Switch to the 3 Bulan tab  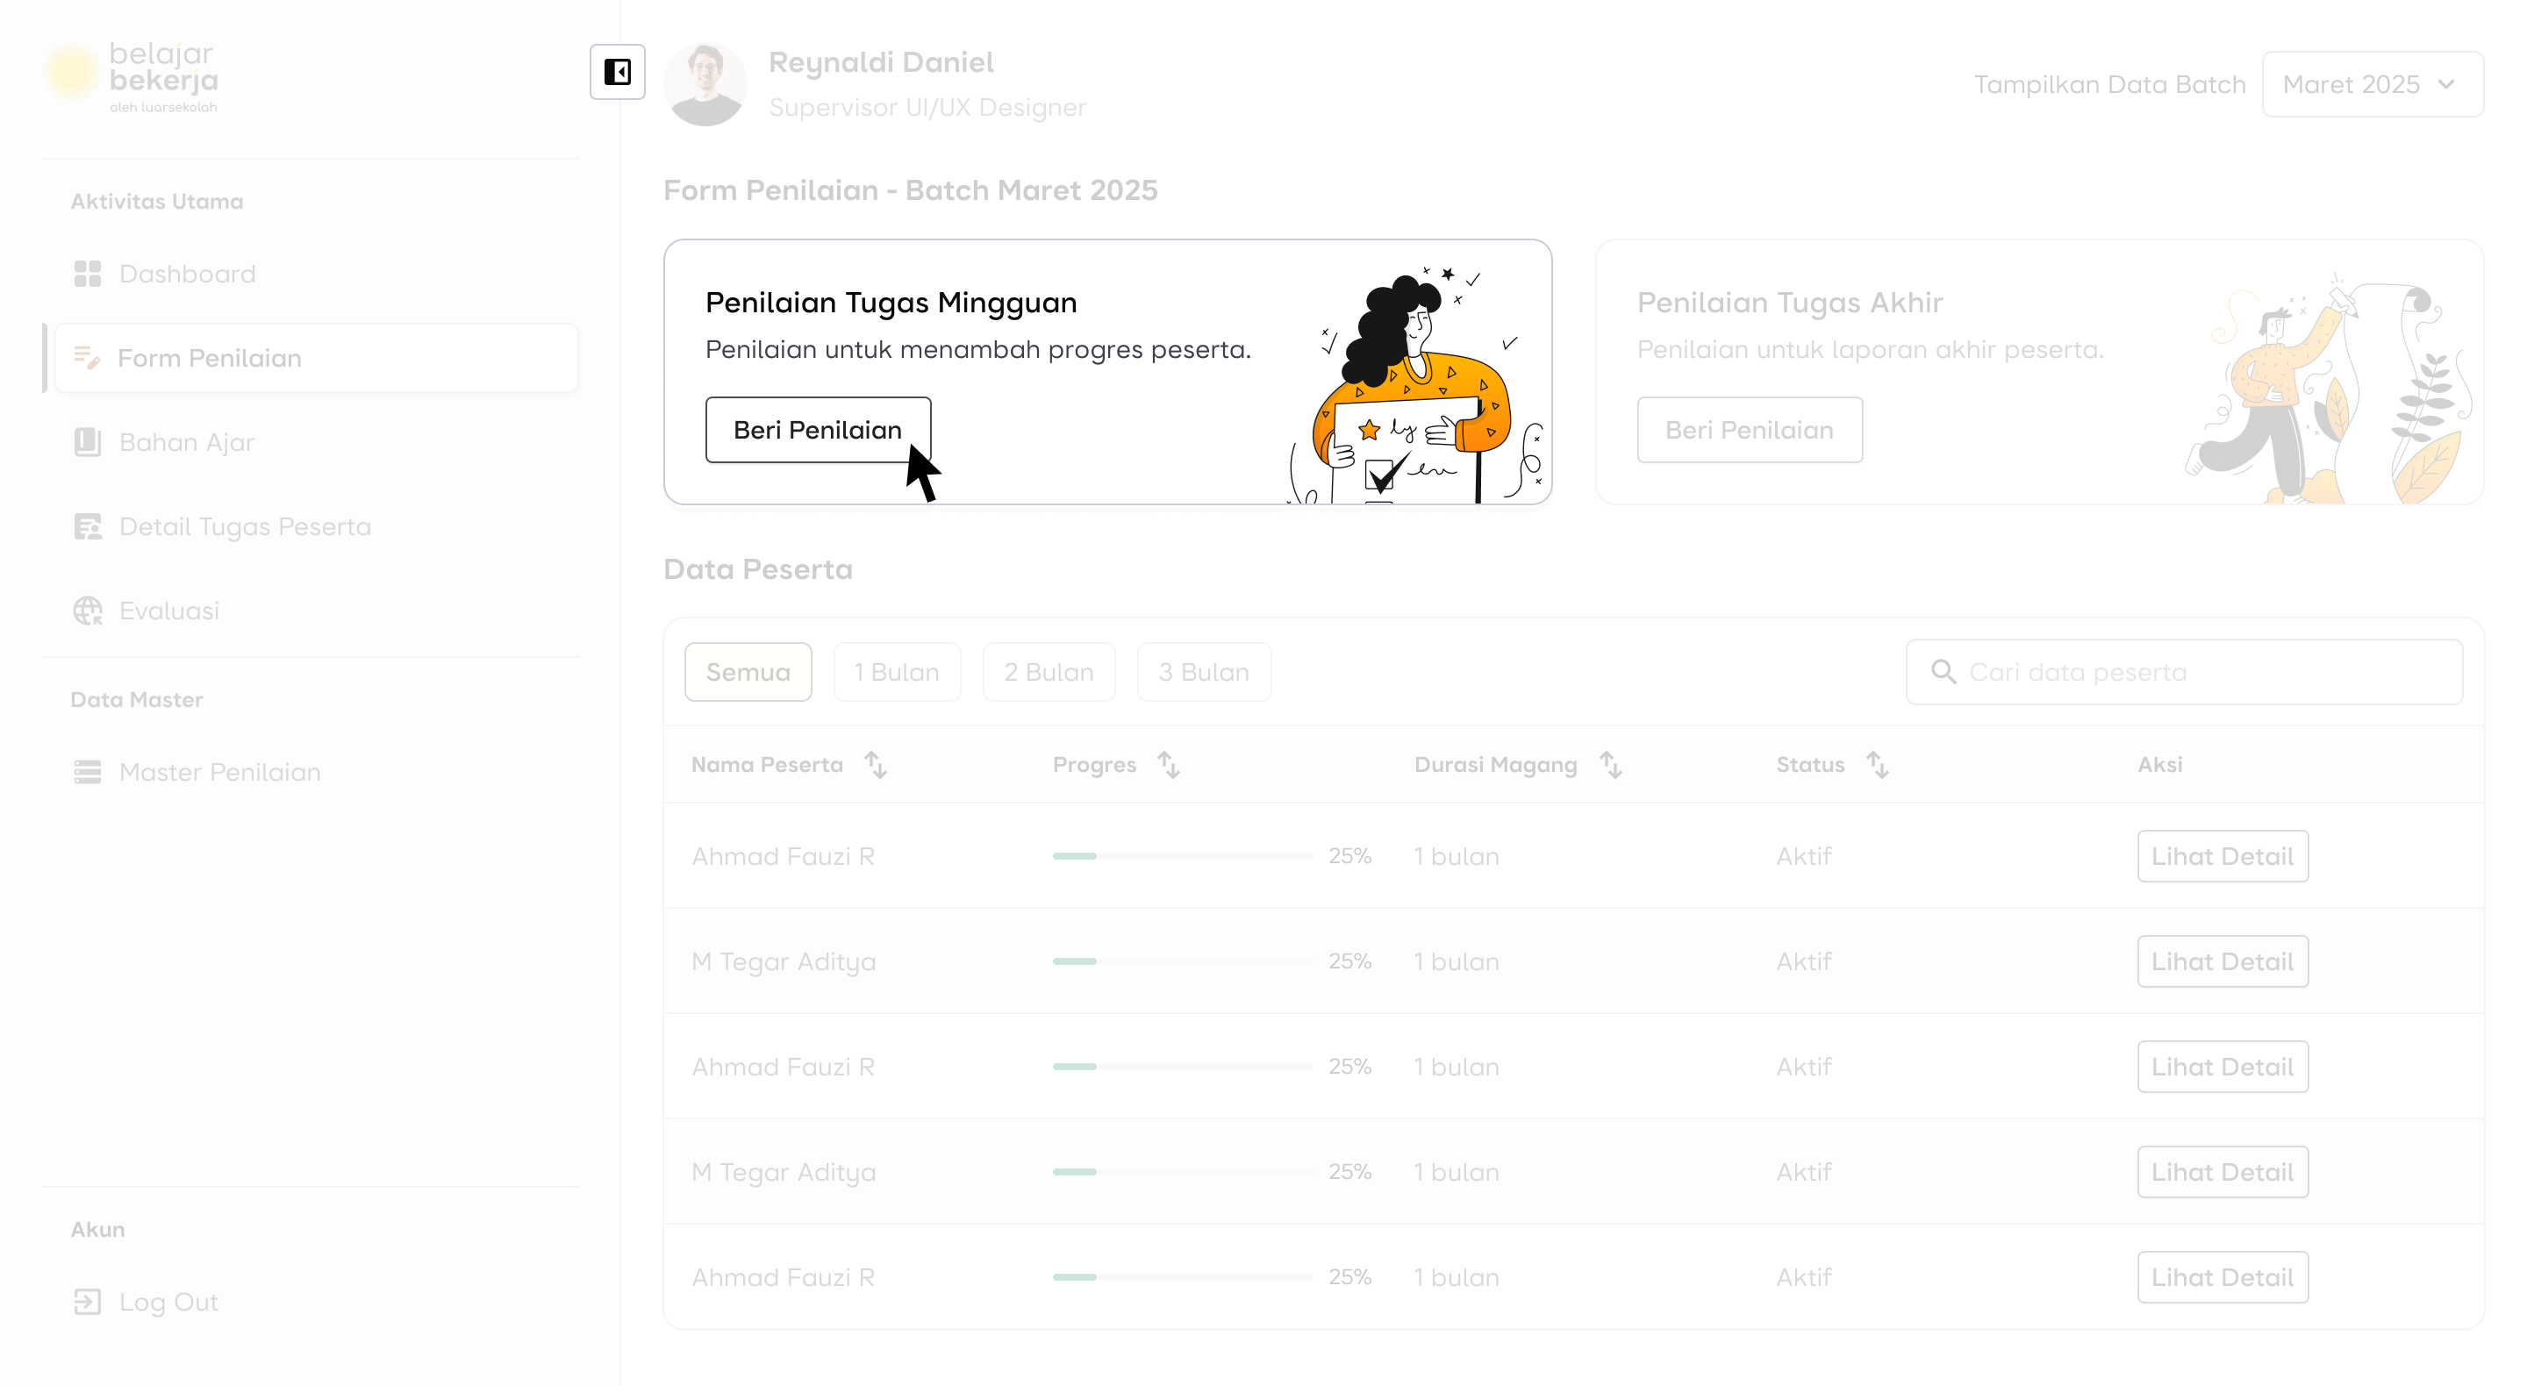(1203, 672)
